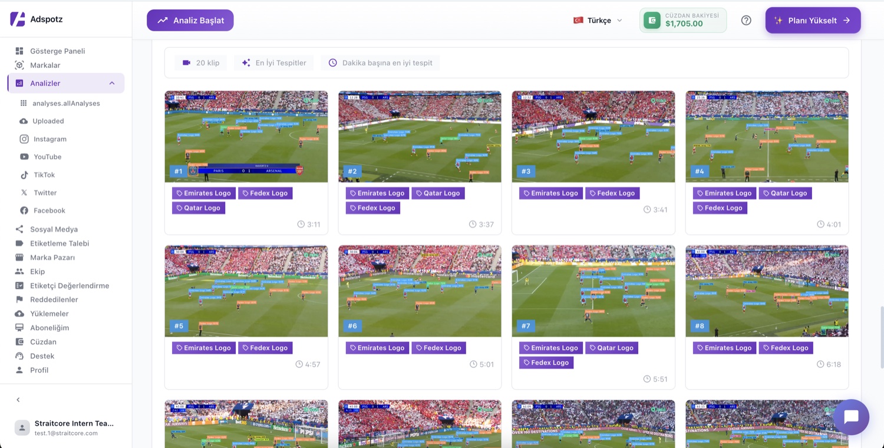
Task: Open clip #7 thumbnail
Action: coord(593,291)
